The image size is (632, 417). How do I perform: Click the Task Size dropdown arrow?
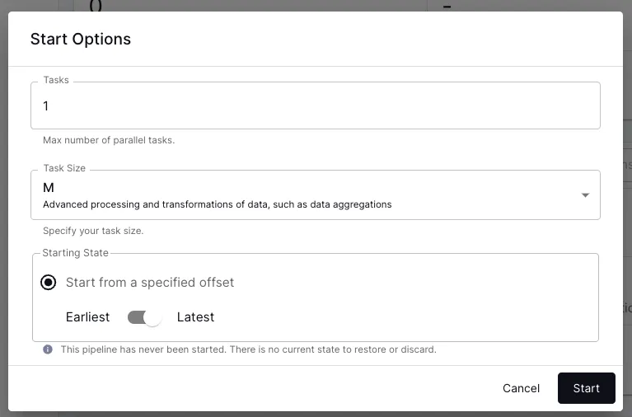pyautogui.click(x=585, y=195)
